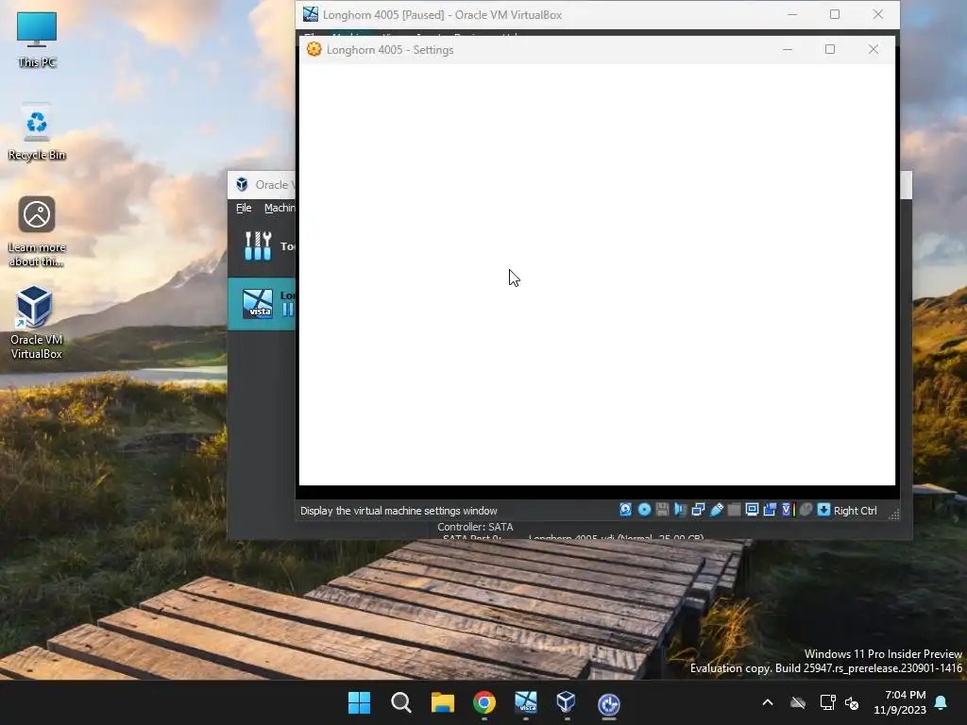
Task: Expand the hidden system tray icons chevron
Action: [768, 702]
